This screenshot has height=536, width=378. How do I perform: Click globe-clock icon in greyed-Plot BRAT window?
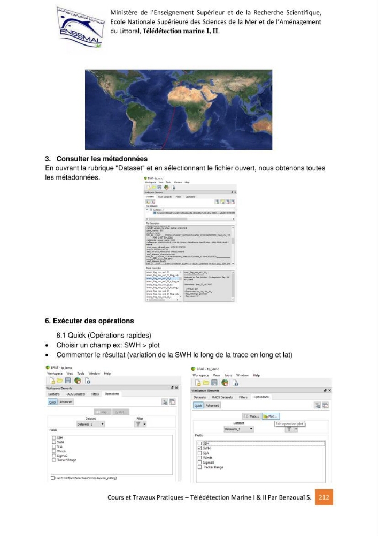(78, 381)
